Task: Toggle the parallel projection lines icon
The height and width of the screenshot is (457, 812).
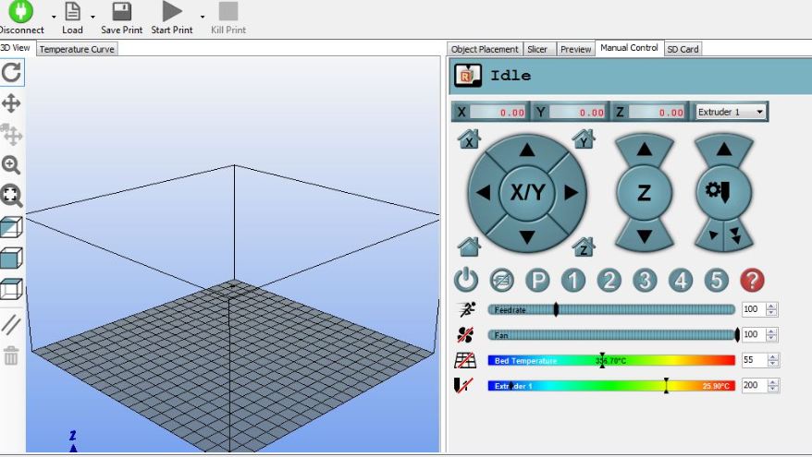Action: [x=11, y=325]
